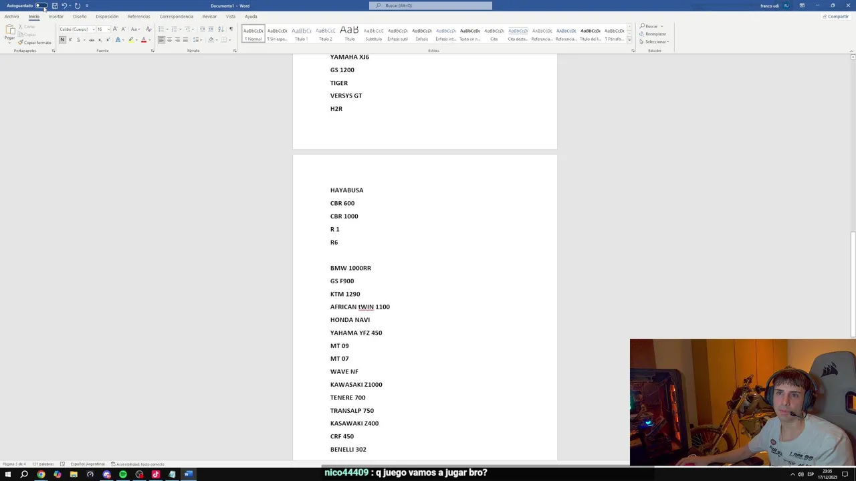Open the Vista tab
Image resolution: width=856 pixels, height=481 pixels.
[x=231, y=17]
